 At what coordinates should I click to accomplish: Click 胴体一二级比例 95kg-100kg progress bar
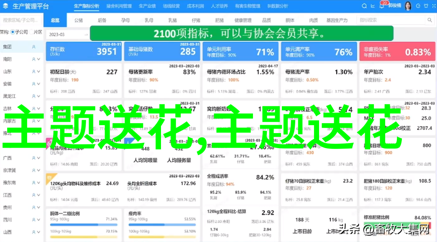point(84,225)
